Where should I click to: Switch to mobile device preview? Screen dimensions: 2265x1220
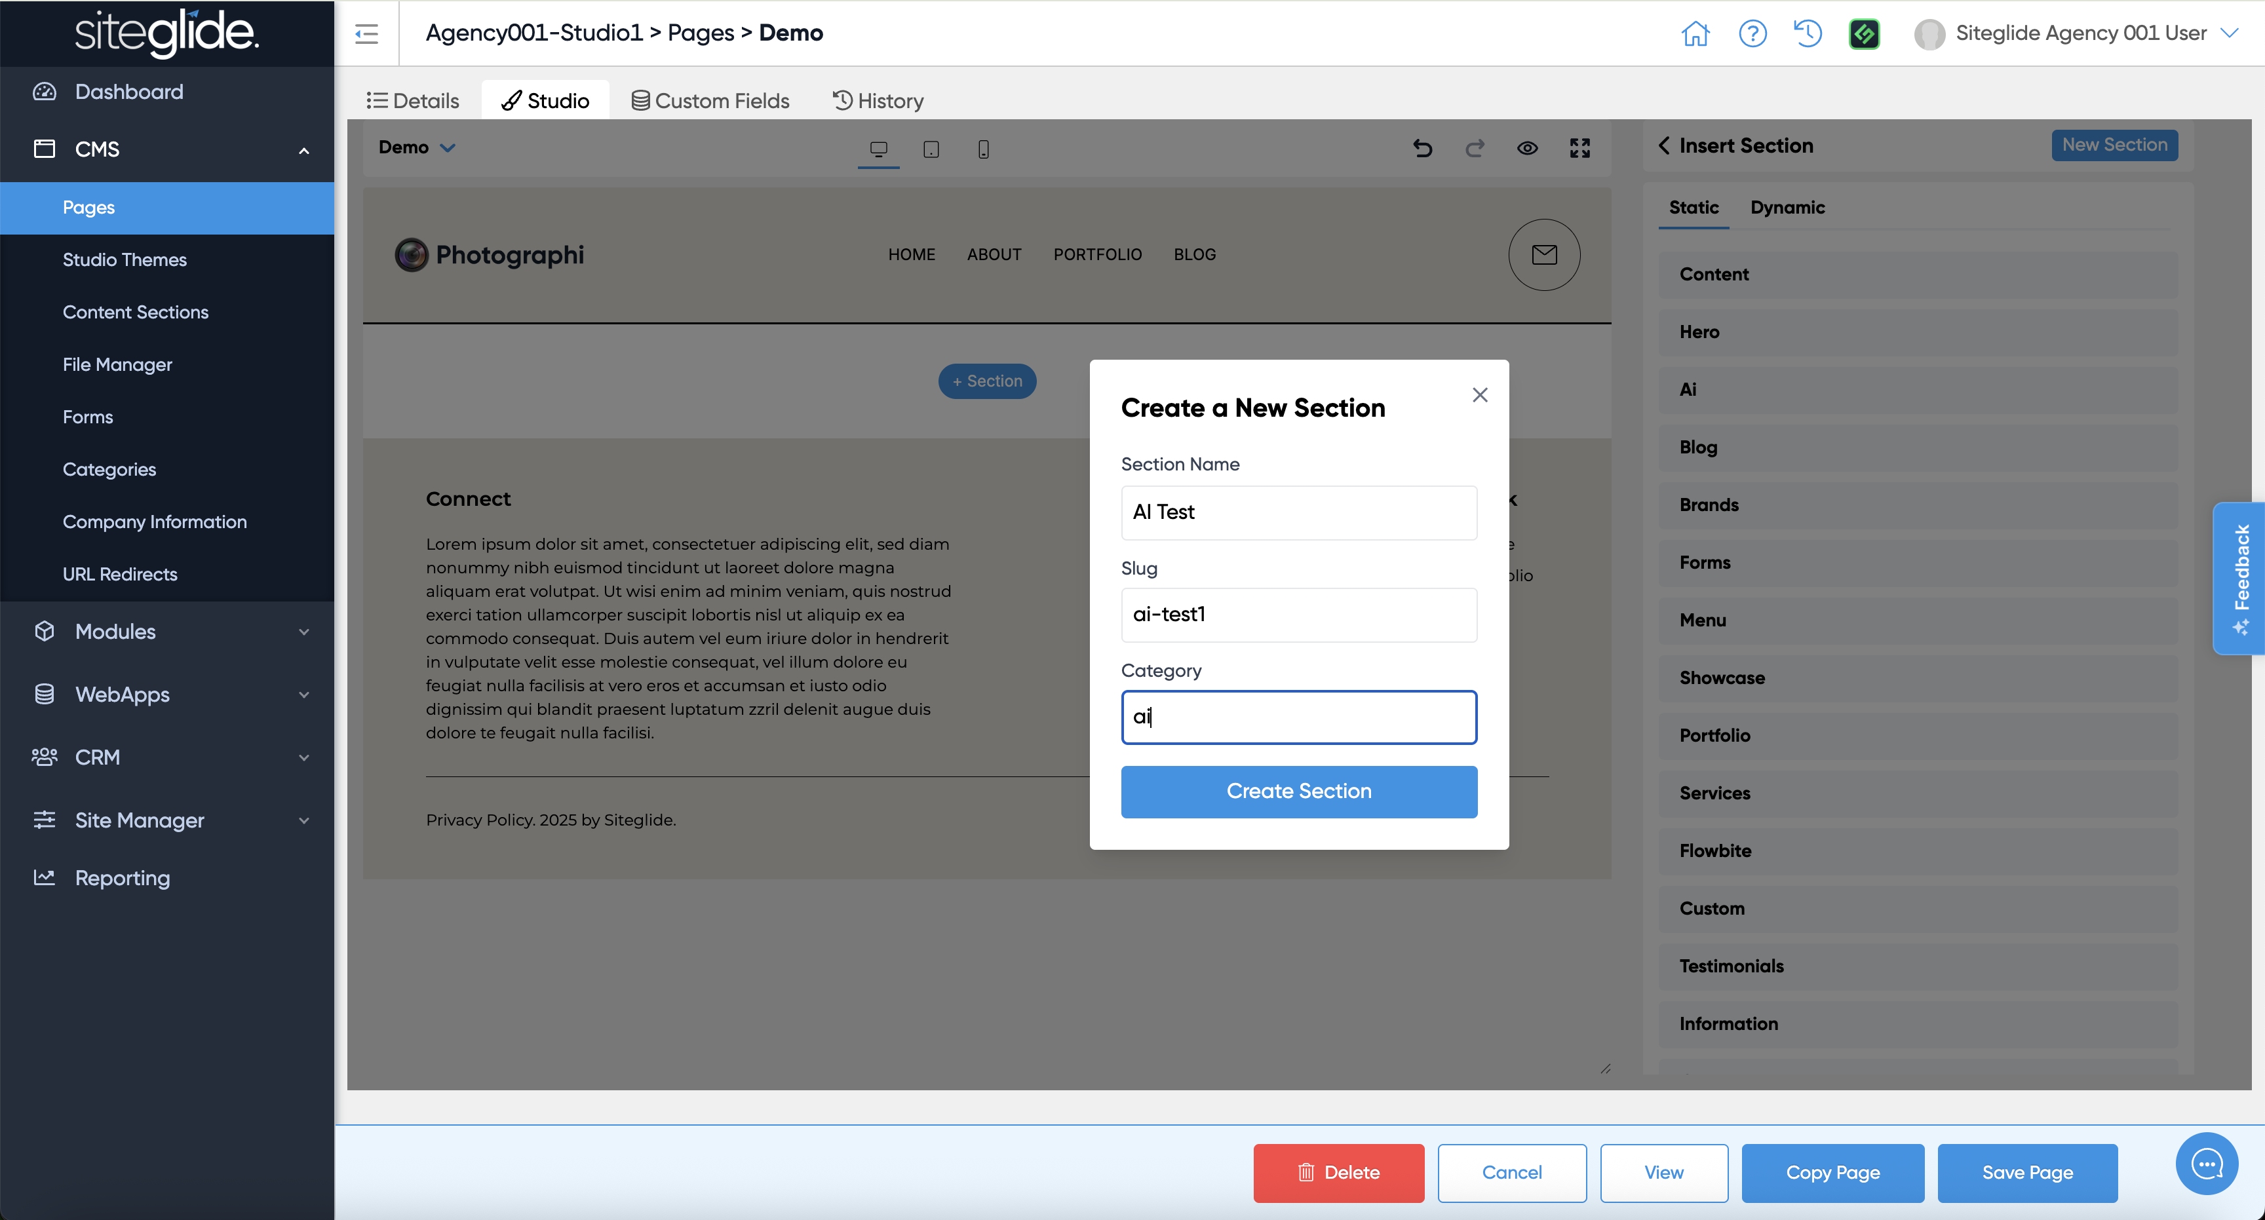tap(983, 149)
